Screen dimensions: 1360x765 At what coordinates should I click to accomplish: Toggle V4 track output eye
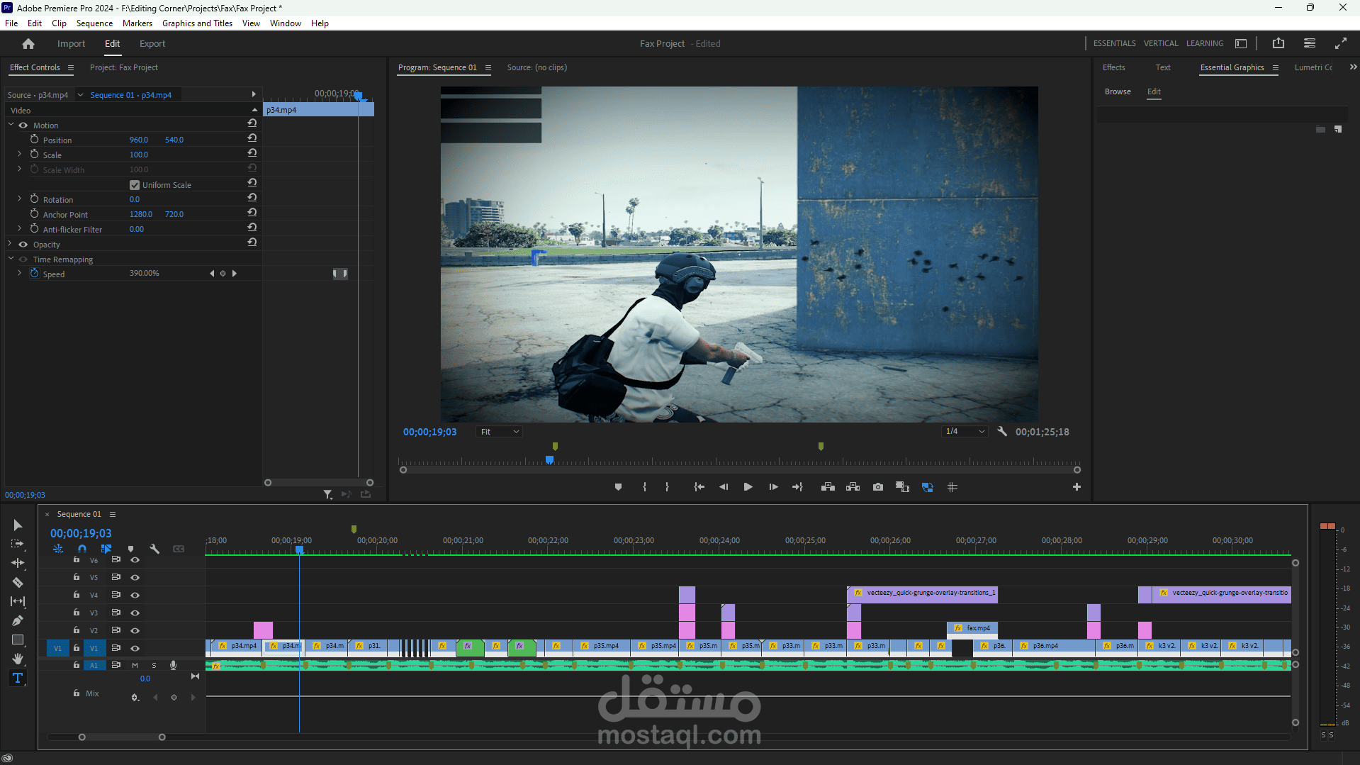pyautogui.click(x=135, y=596)
